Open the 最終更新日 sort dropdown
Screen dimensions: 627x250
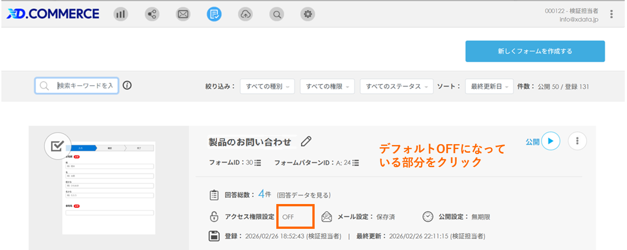click(x=489, y=86)
